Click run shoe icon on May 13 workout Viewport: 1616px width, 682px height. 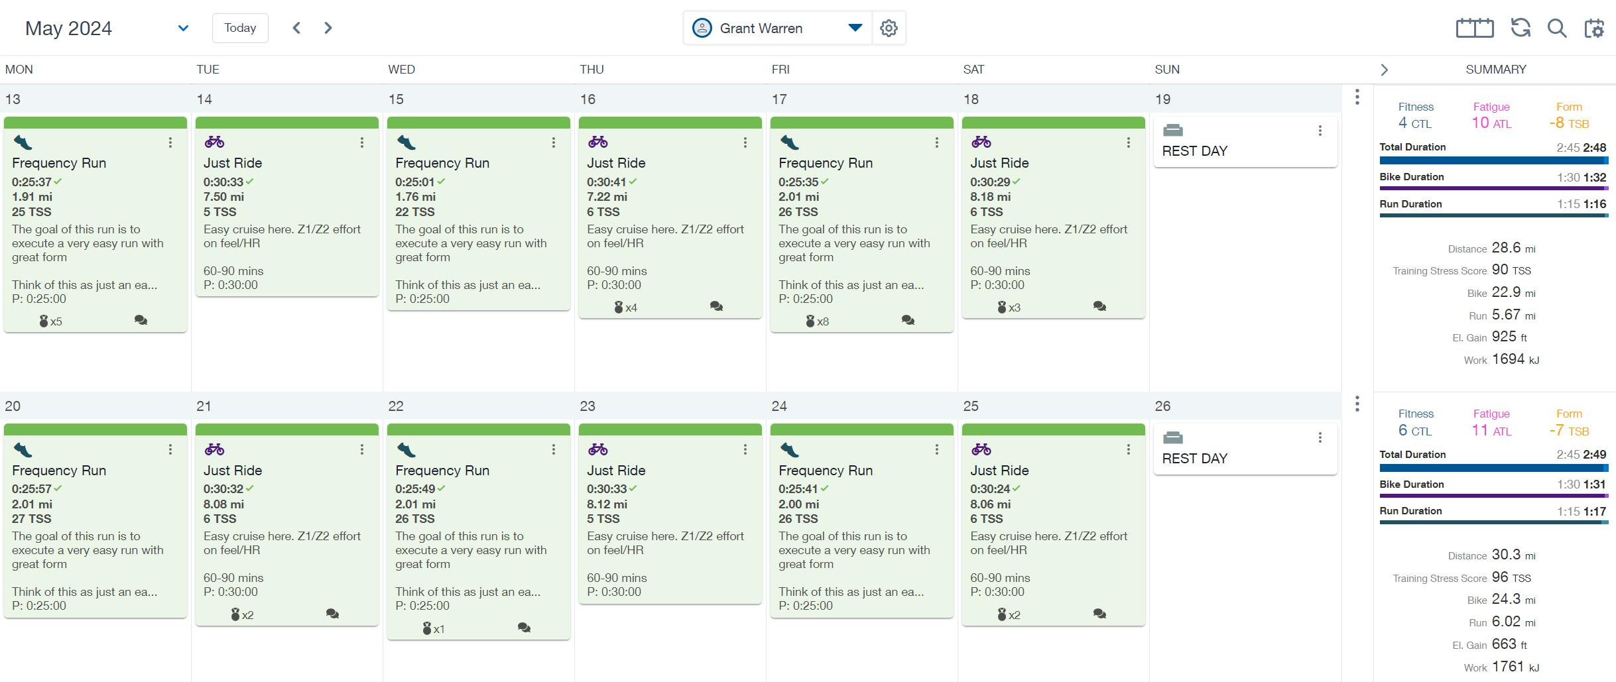23,142
